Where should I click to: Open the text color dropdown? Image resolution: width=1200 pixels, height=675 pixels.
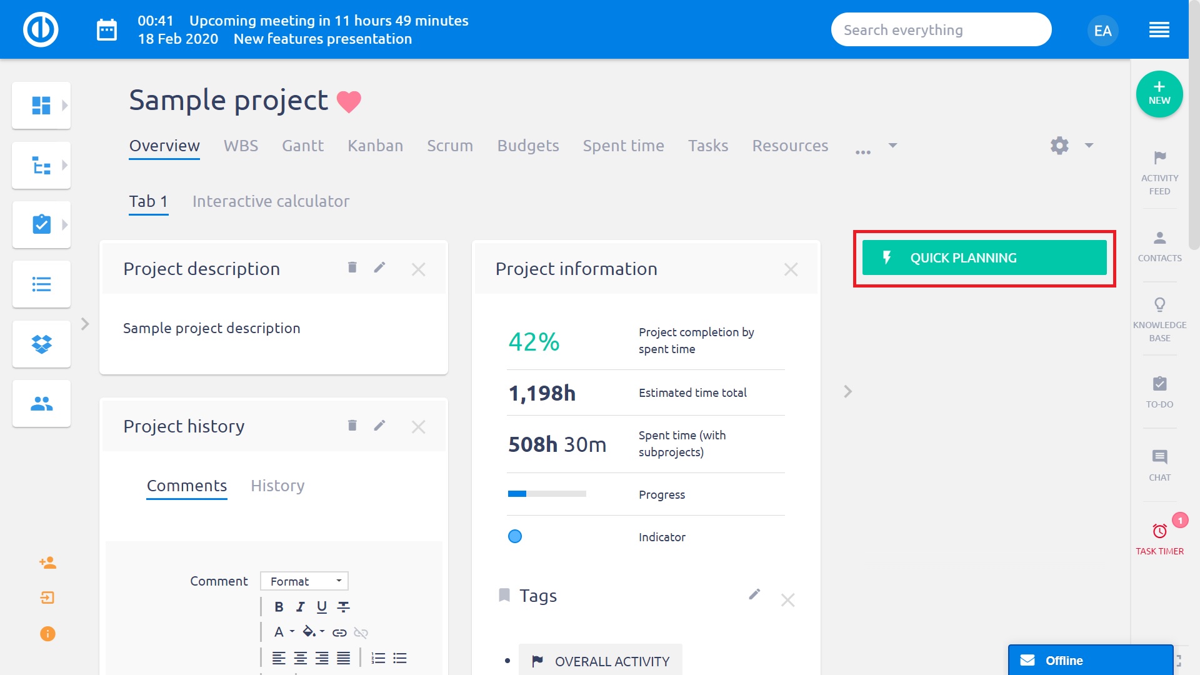coord(284,632)
